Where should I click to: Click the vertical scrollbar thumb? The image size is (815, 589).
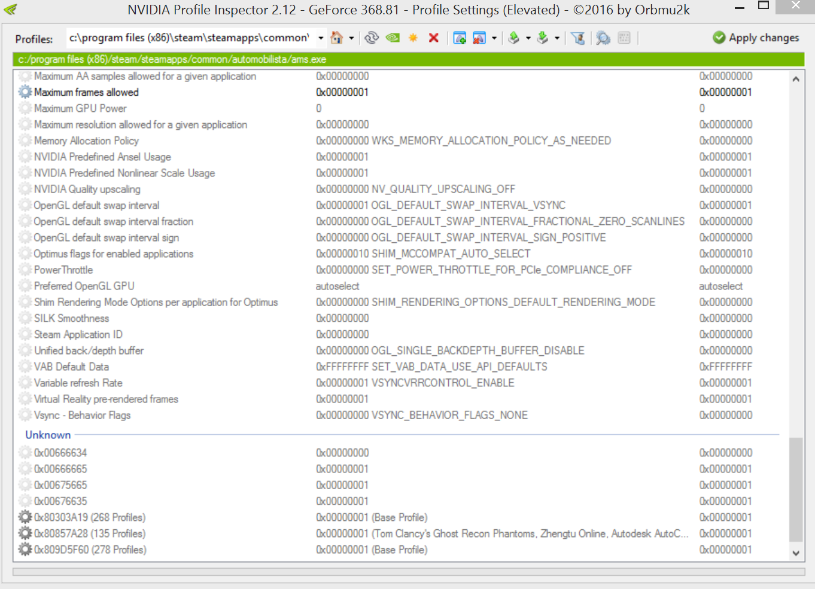[796, 490]
